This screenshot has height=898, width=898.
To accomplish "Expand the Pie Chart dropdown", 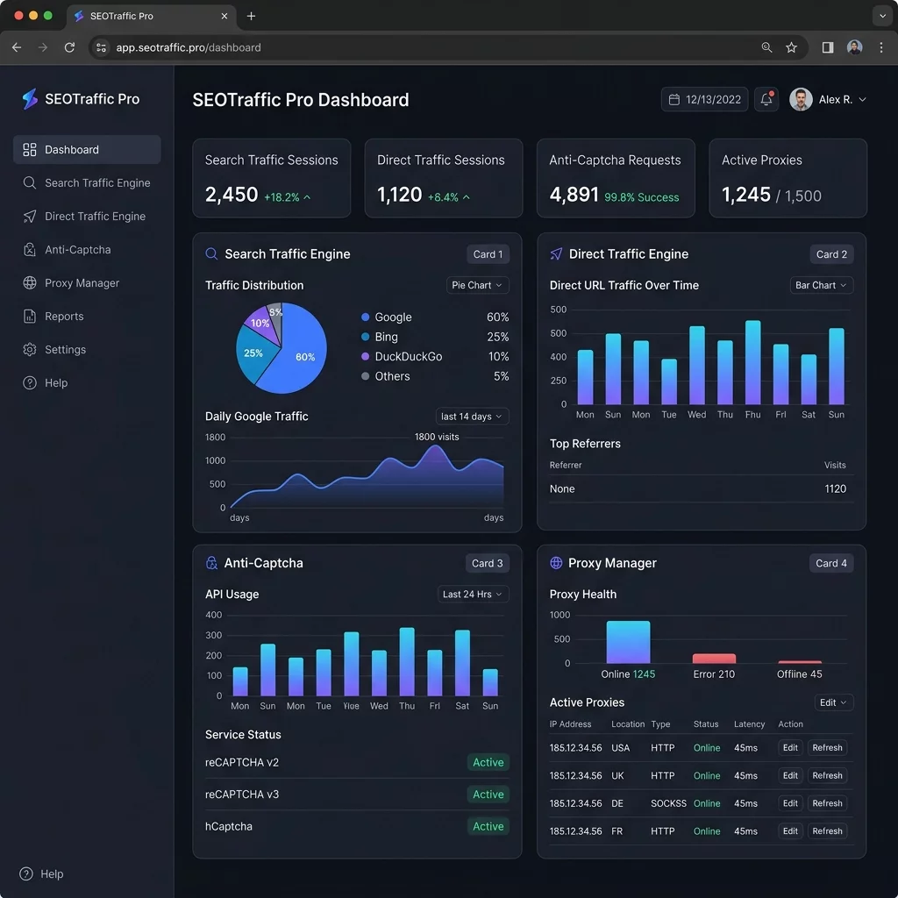I will pyautogui.click(x=478, y=285).
